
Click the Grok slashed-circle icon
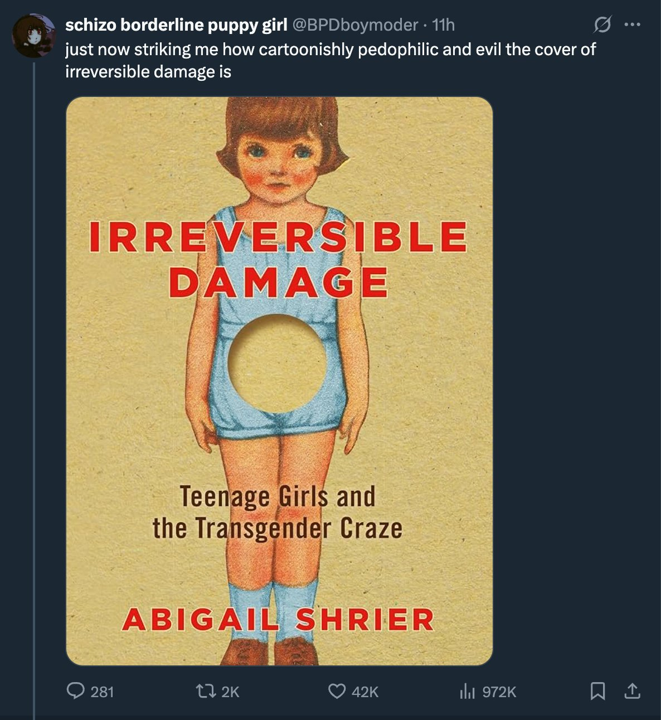(x=602, y=25)
